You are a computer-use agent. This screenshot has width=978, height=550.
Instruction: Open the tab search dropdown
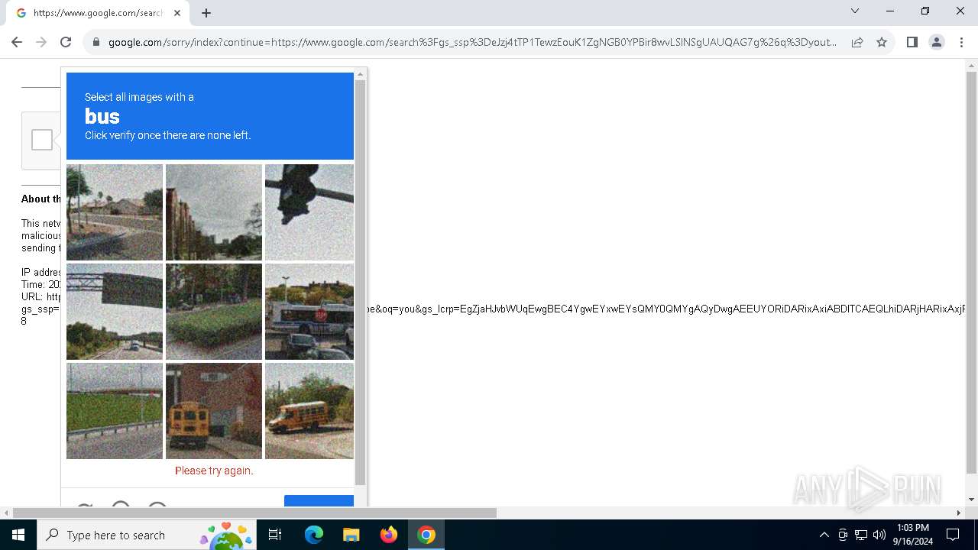[x=855, y=11]
